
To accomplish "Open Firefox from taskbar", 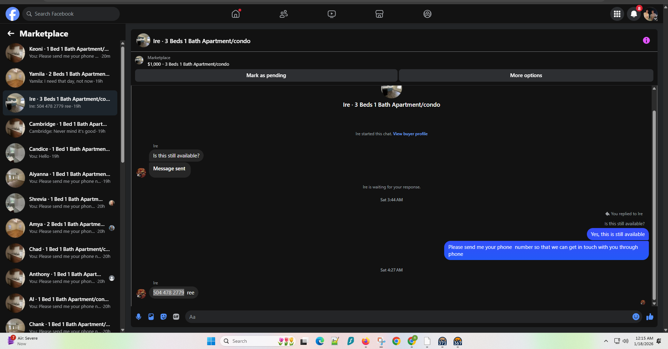I will 366,341.
